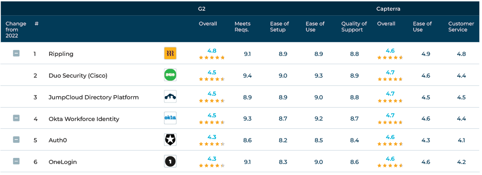This screenshot has width=482, height=175.
Task: Select the JumpCloud cloud logo icon
Action: 170,96
